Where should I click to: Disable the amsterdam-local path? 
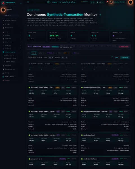click(126, 135)
